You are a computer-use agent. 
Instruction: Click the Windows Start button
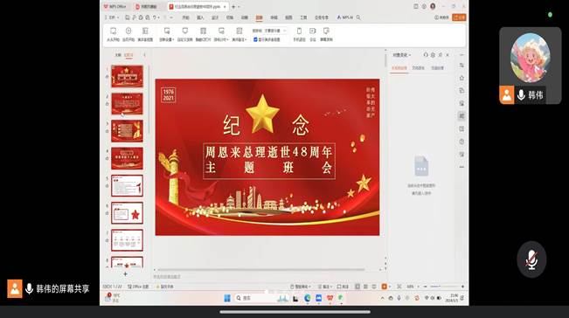227,298
